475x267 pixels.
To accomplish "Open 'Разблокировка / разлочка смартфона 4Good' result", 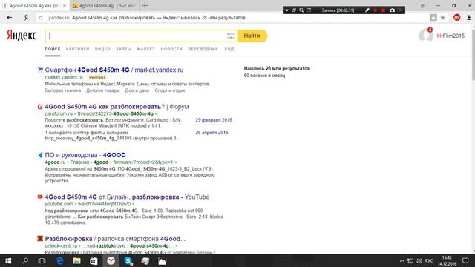I will coord(116,239).
